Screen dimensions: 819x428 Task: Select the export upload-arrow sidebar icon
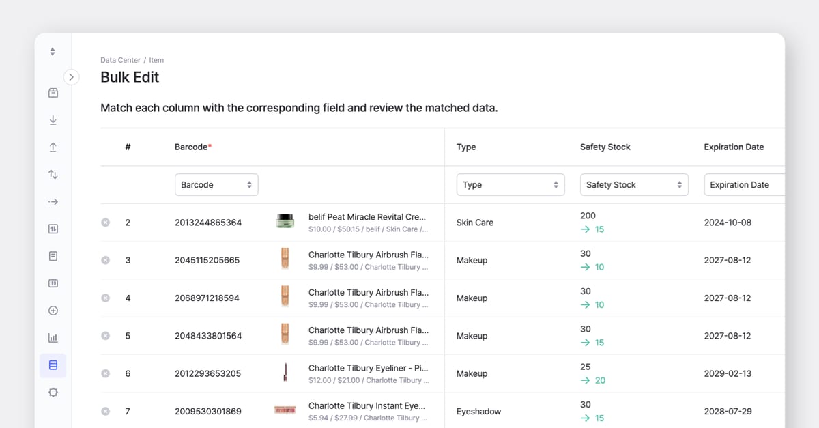click(53, 147)
